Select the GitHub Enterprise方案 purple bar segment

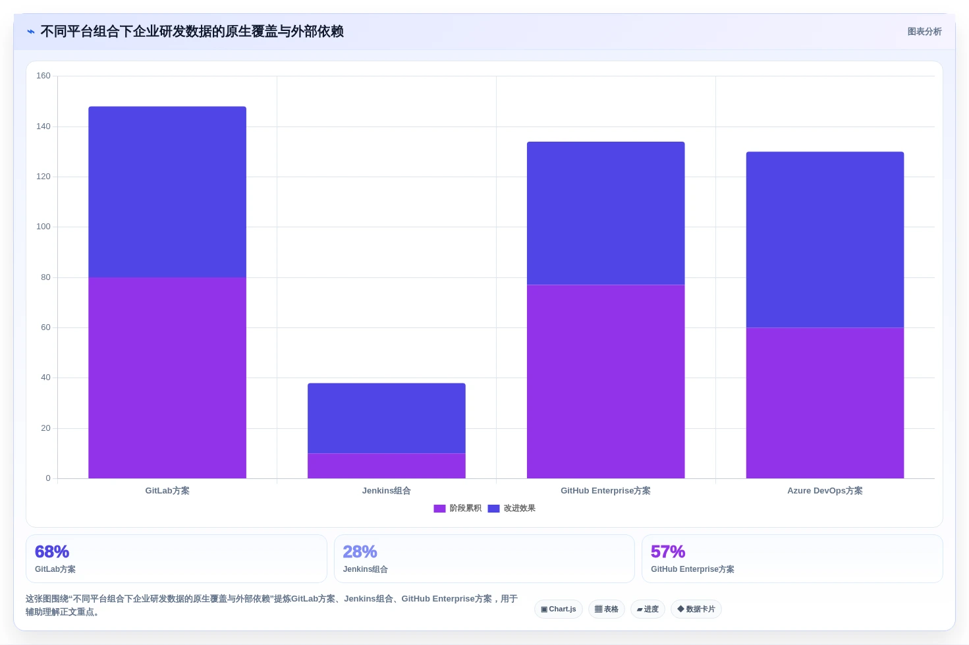(x=606, y=381)
